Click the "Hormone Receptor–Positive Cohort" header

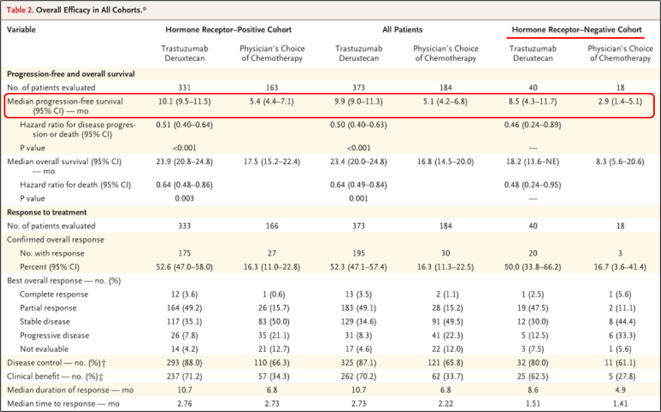tap(228, 30)
